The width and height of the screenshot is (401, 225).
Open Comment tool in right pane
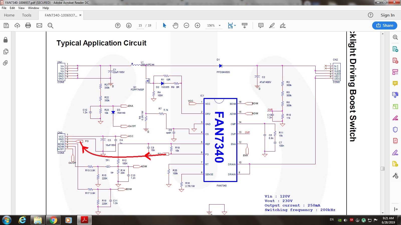click(395, 83)
